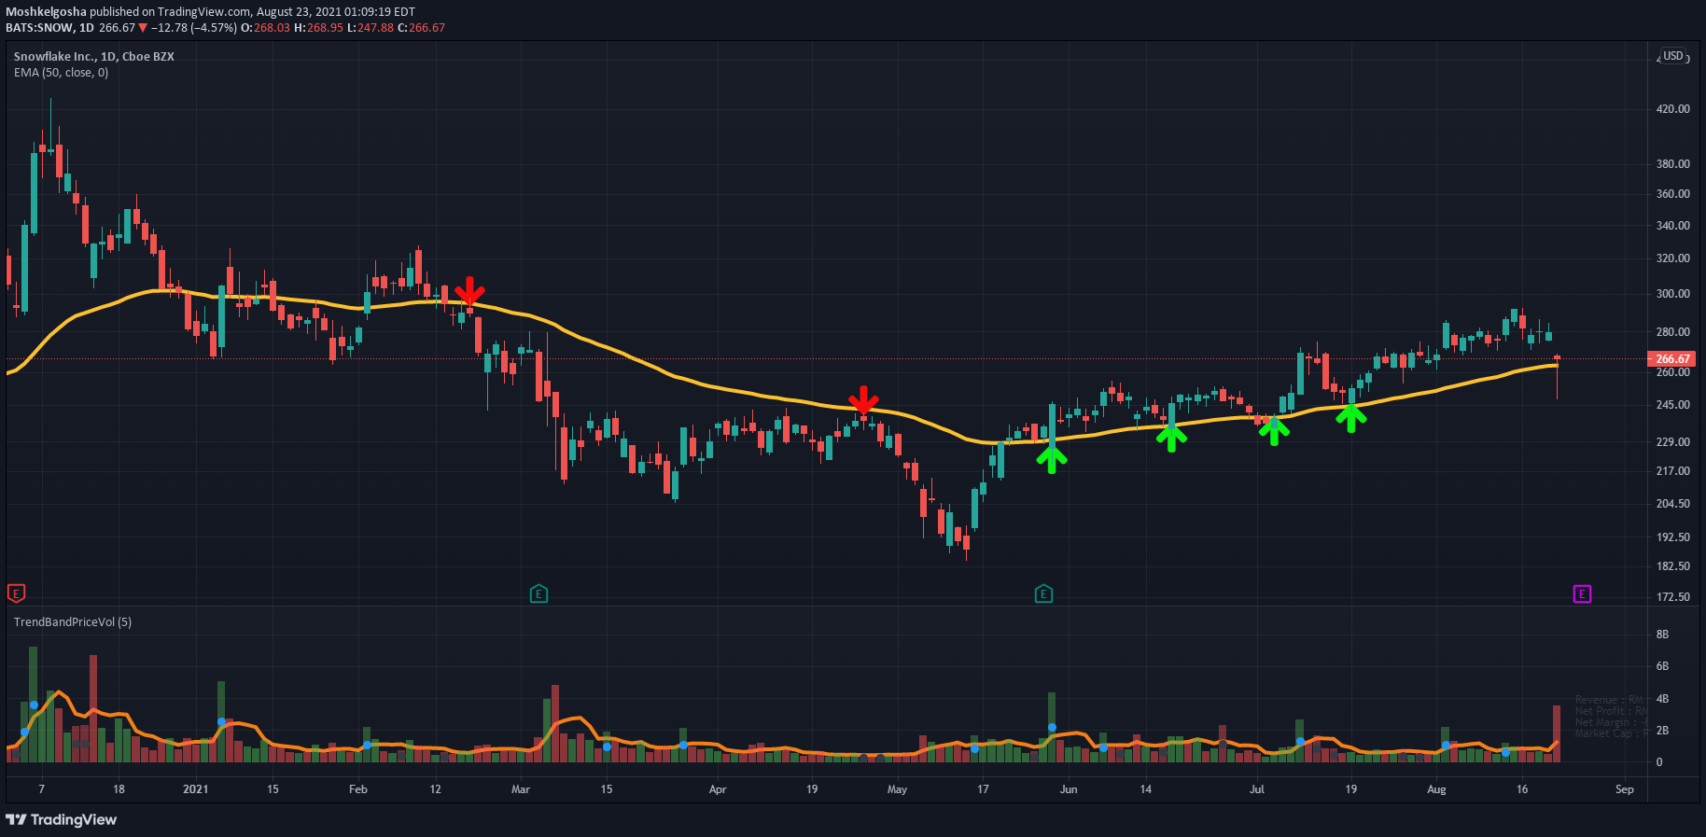Click the TradingView logo
The height and width of the screenshot is (837, 1706).
62,819
